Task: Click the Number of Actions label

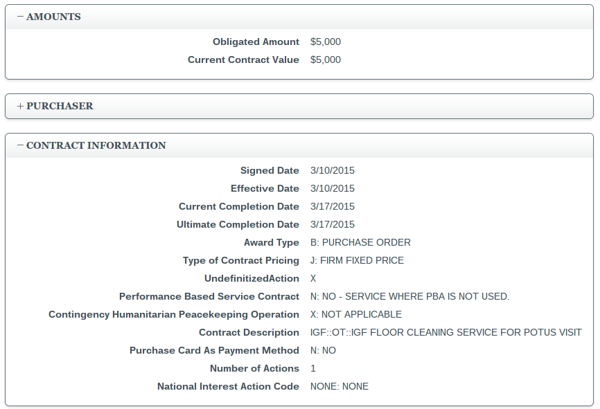Action: coord(254,368)
